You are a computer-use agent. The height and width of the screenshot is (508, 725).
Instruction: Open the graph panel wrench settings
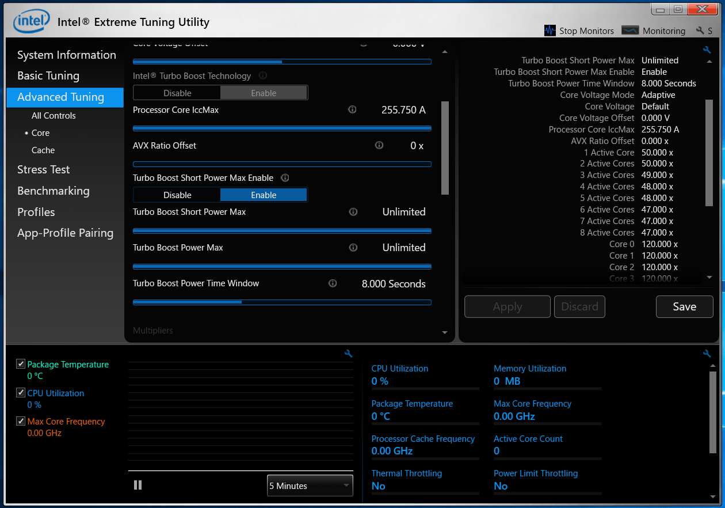(348, 354)
